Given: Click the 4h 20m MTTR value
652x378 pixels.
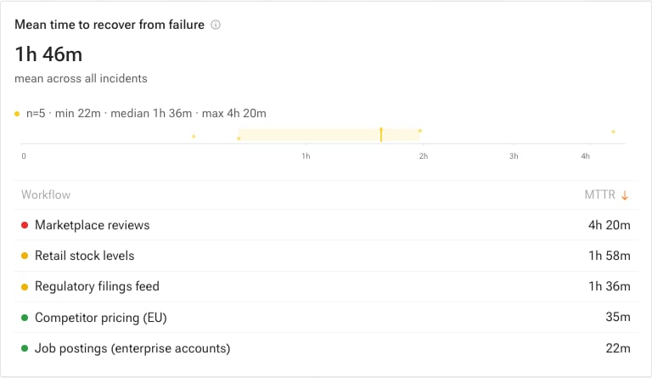Looking at the screenshot, I should coord(610,225).
